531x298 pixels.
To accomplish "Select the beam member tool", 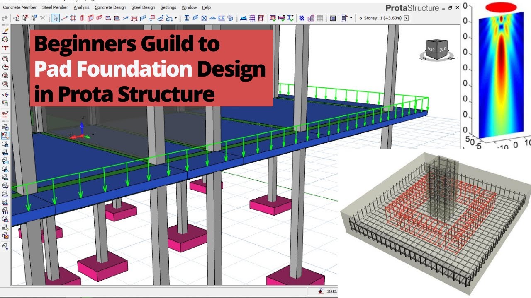I will pyautogui.click(x=99, y=18).
